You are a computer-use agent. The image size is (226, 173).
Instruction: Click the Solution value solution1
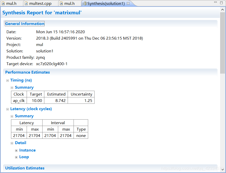(45, 51)
